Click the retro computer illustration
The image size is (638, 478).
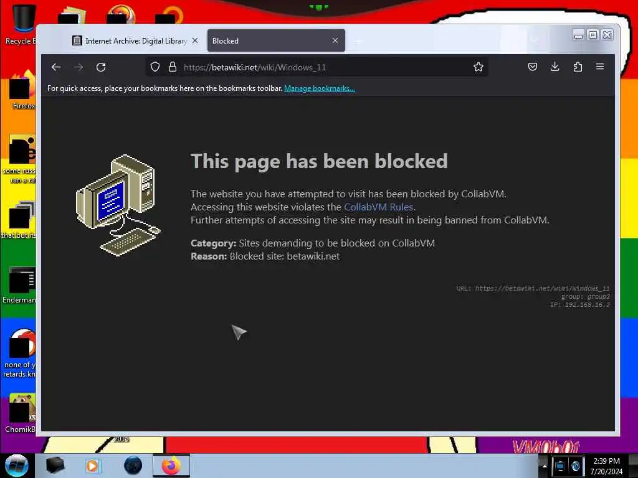pos(118,205)
